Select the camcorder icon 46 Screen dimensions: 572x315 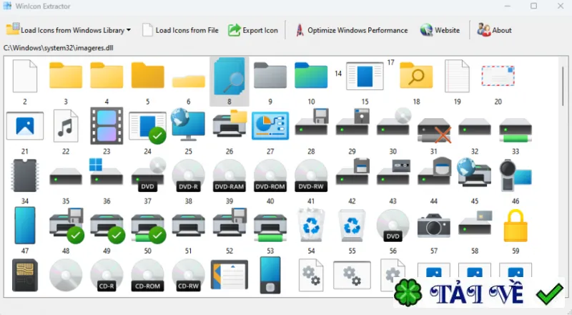coord(516,175)
